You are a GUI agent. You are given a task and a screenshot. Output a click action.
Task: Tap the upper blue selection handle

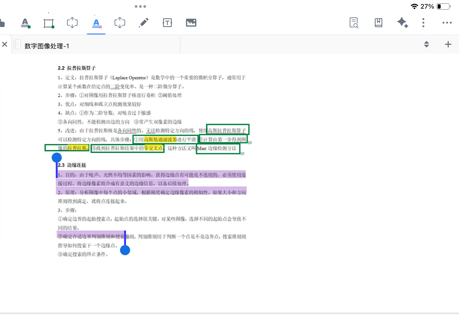[x=57, y=157]
